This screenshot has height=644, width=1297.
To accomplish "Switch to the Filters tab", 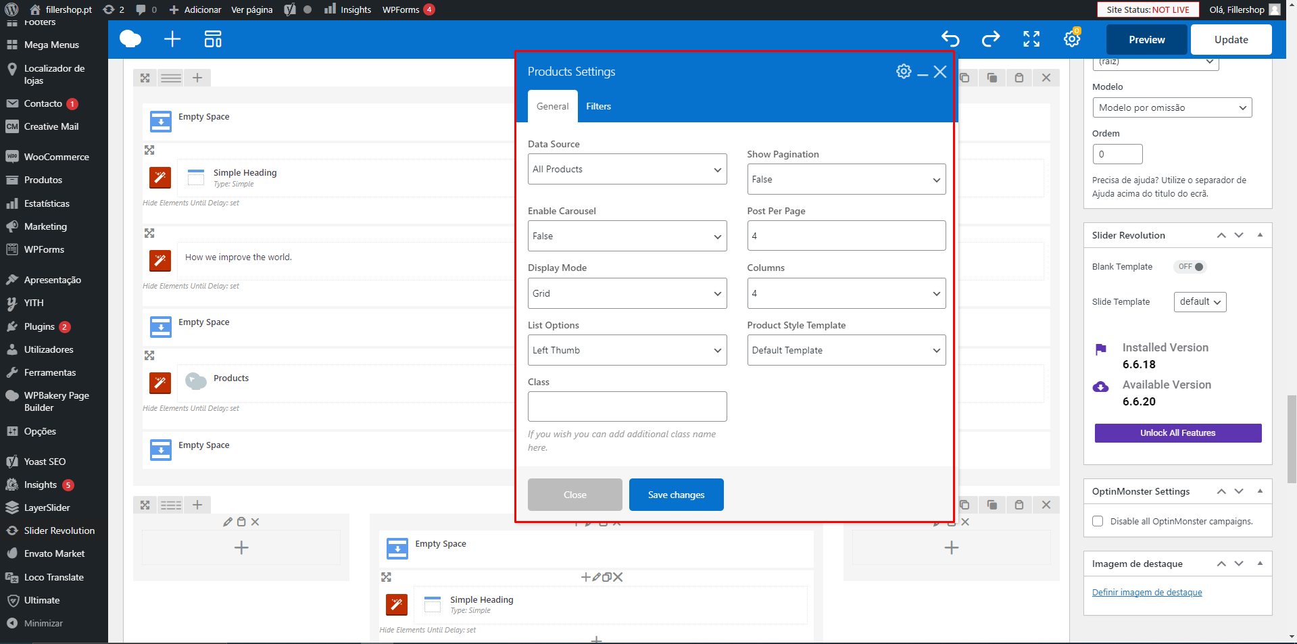I will 598,106.
